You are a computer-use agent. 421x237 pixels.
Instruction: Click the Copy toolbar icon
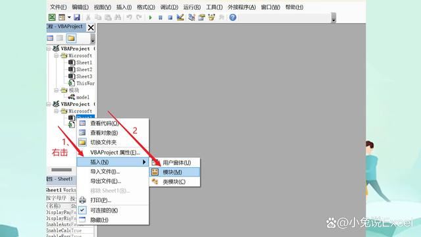98,18
